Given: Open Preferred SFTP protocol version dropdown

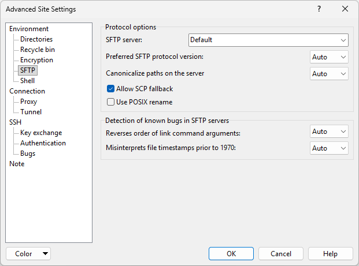Looking at the screenshot, I should pyautogui.click(x=329, y=57).
